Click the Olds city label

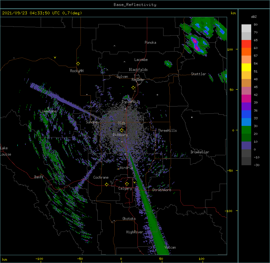pos(122,123)
